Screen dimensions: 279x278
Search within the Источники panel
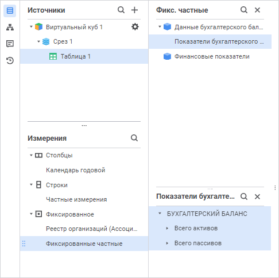click(x=121, y=10)
